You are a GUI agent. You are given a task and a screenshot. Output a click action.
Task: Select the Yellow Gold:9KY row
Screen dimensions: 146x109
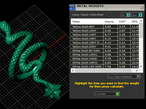tap(105, 27)
